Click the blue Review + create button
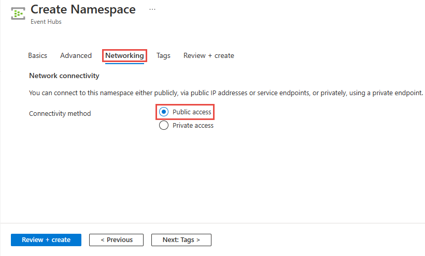This screenshot has width=425, height=256. [x=46, y=239]
